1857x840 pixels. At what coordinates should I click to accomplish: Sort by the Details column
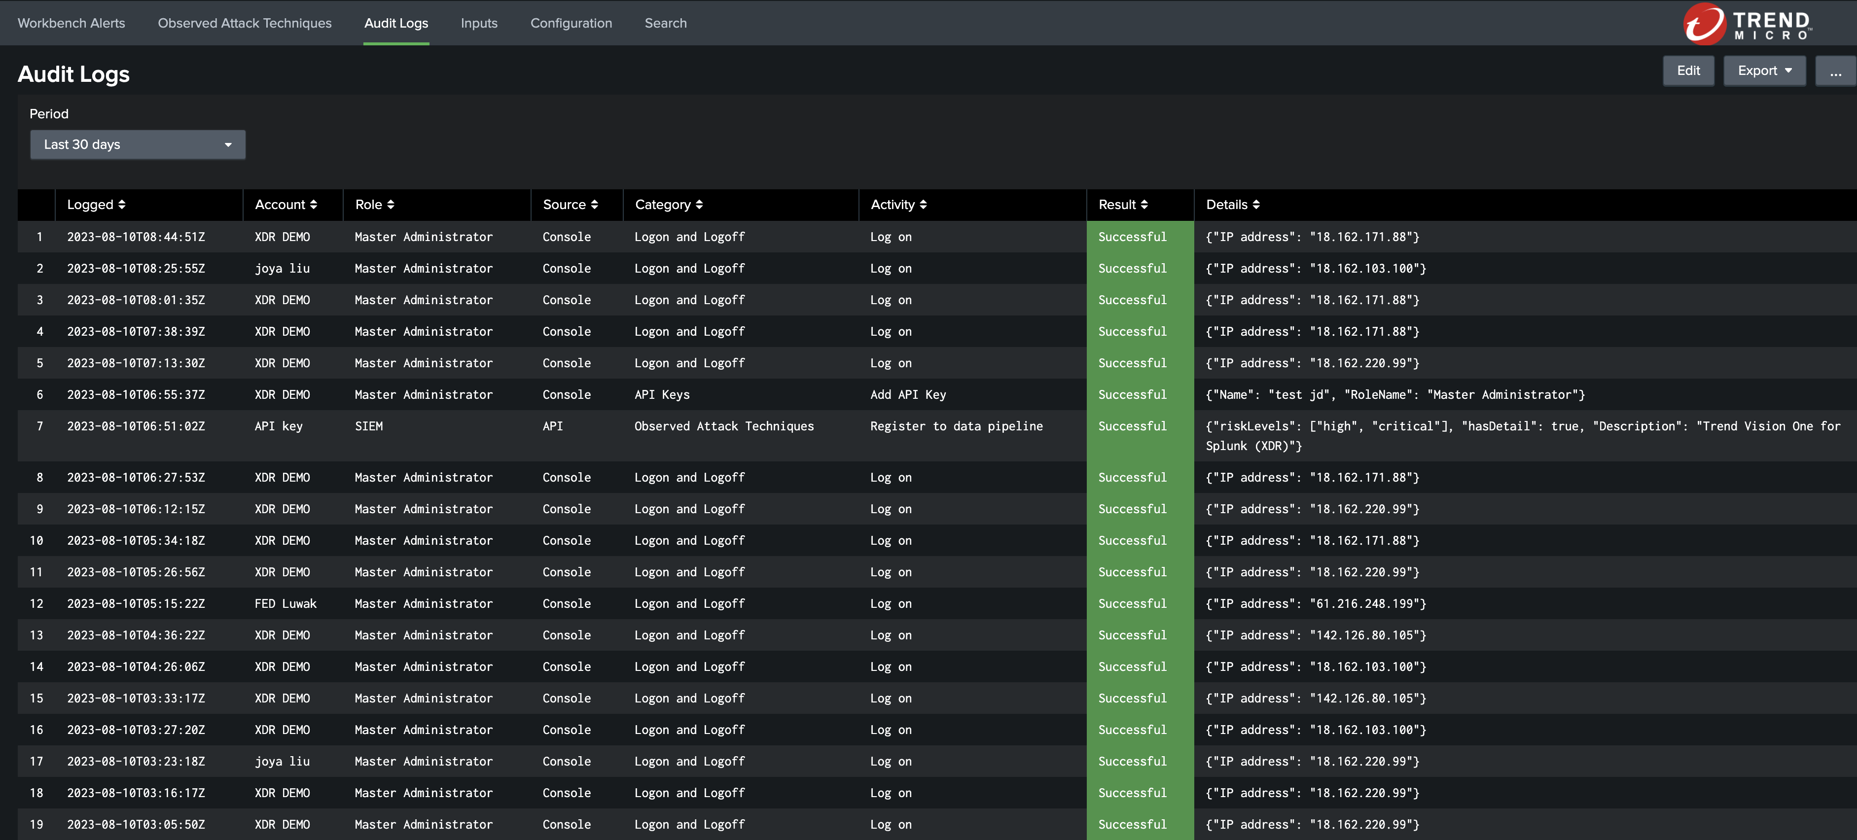pos(1233,205)
